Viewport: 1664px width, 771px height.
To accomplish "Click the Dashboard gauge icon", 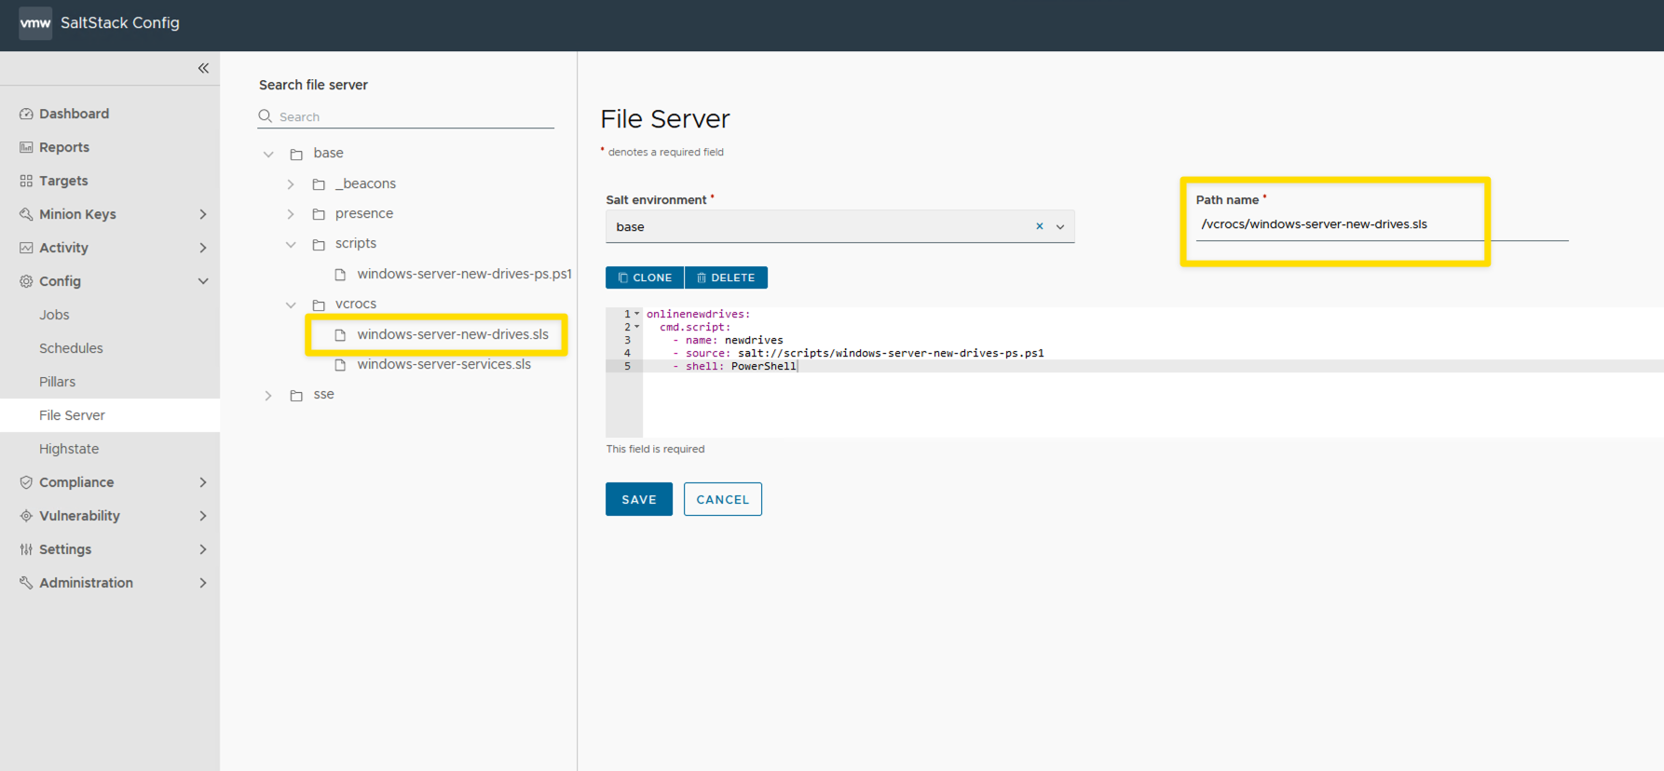I will click(x=26, y=114).
